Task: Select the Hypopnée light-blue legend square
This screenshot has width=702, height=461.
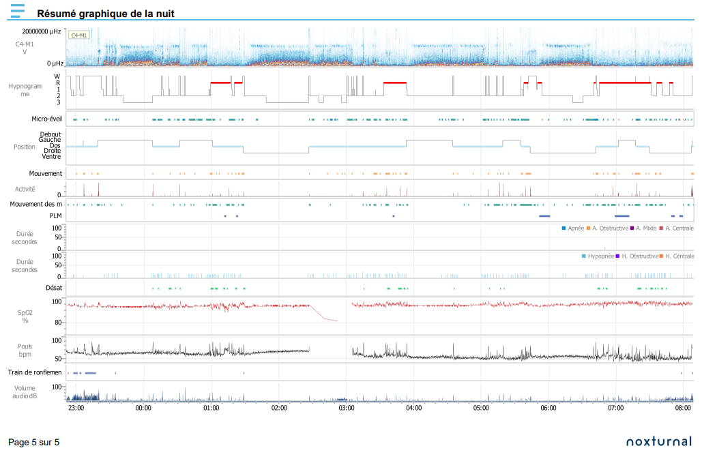Action: click(x=584, y=256)
